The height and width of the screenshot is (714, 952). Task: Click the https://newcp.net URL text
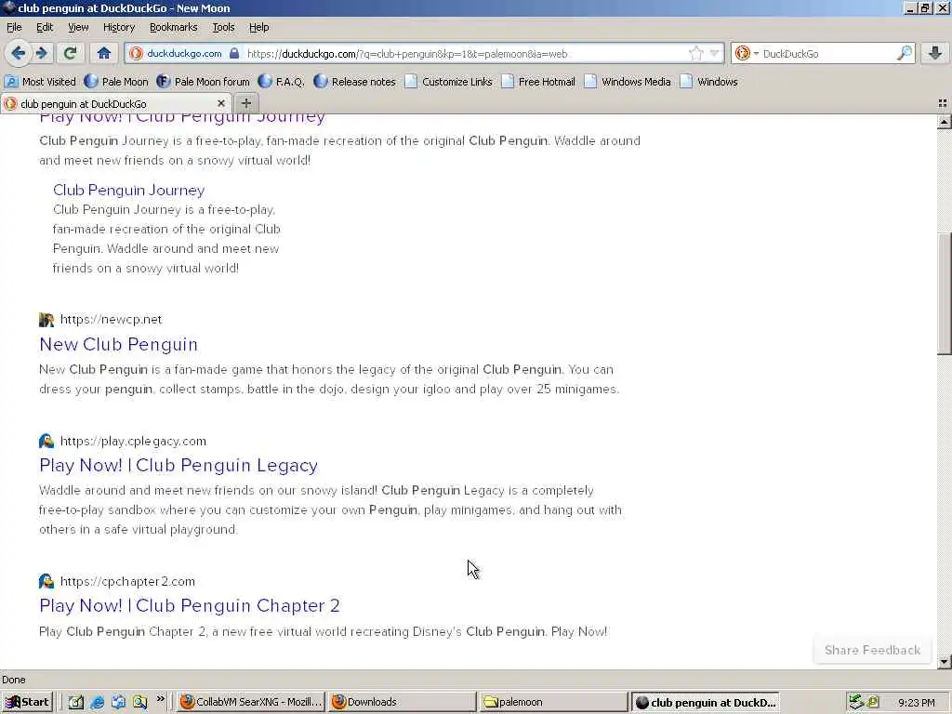tap(112, 320)
